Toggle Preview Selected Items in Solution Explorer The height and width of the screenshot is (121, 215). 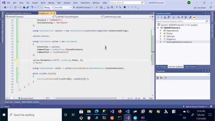pyautogui.click(x=194, y=17)
